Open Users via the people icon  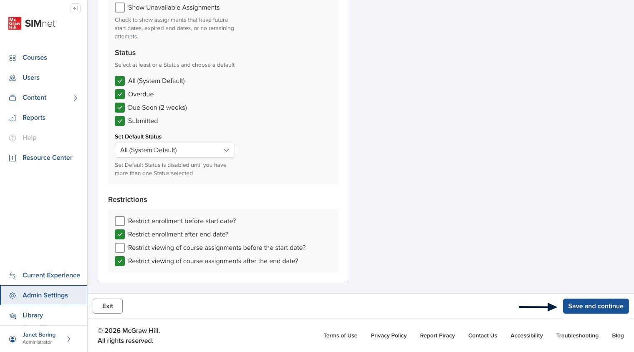coord(13,78)
